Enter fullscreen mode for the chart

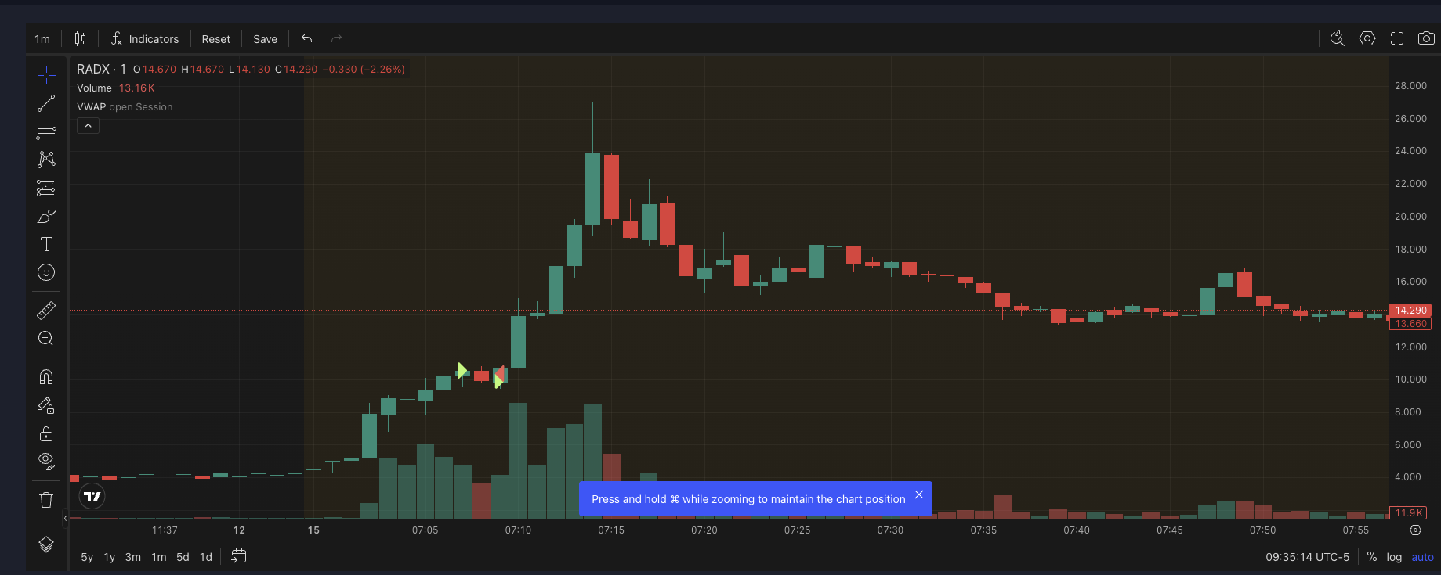(x=1396, y=38)
